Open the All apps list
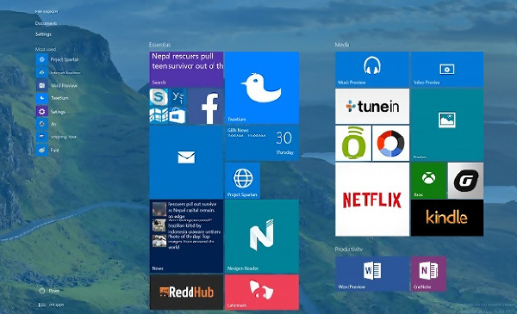This screenshot has height=314, width=517. pyautogui.click(x=52, y=305)
